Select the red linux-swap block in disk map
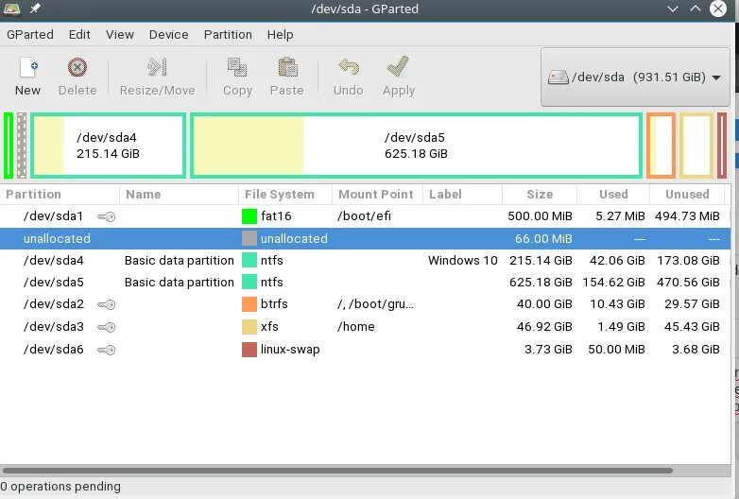 click(722, 146)
